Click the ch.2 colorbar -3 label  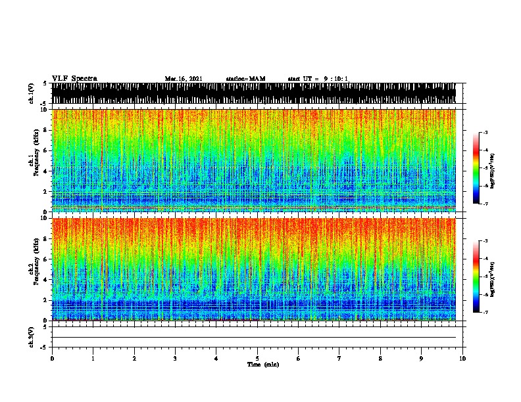click(485, 241)
